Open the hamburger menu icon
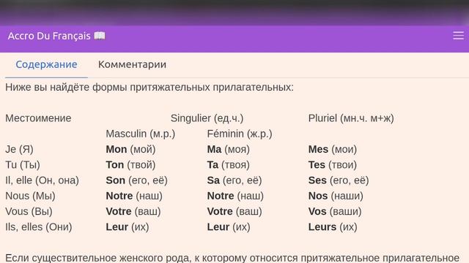Image resolution: width=469 pixels, height=263 pixels. tap(458, 36)
